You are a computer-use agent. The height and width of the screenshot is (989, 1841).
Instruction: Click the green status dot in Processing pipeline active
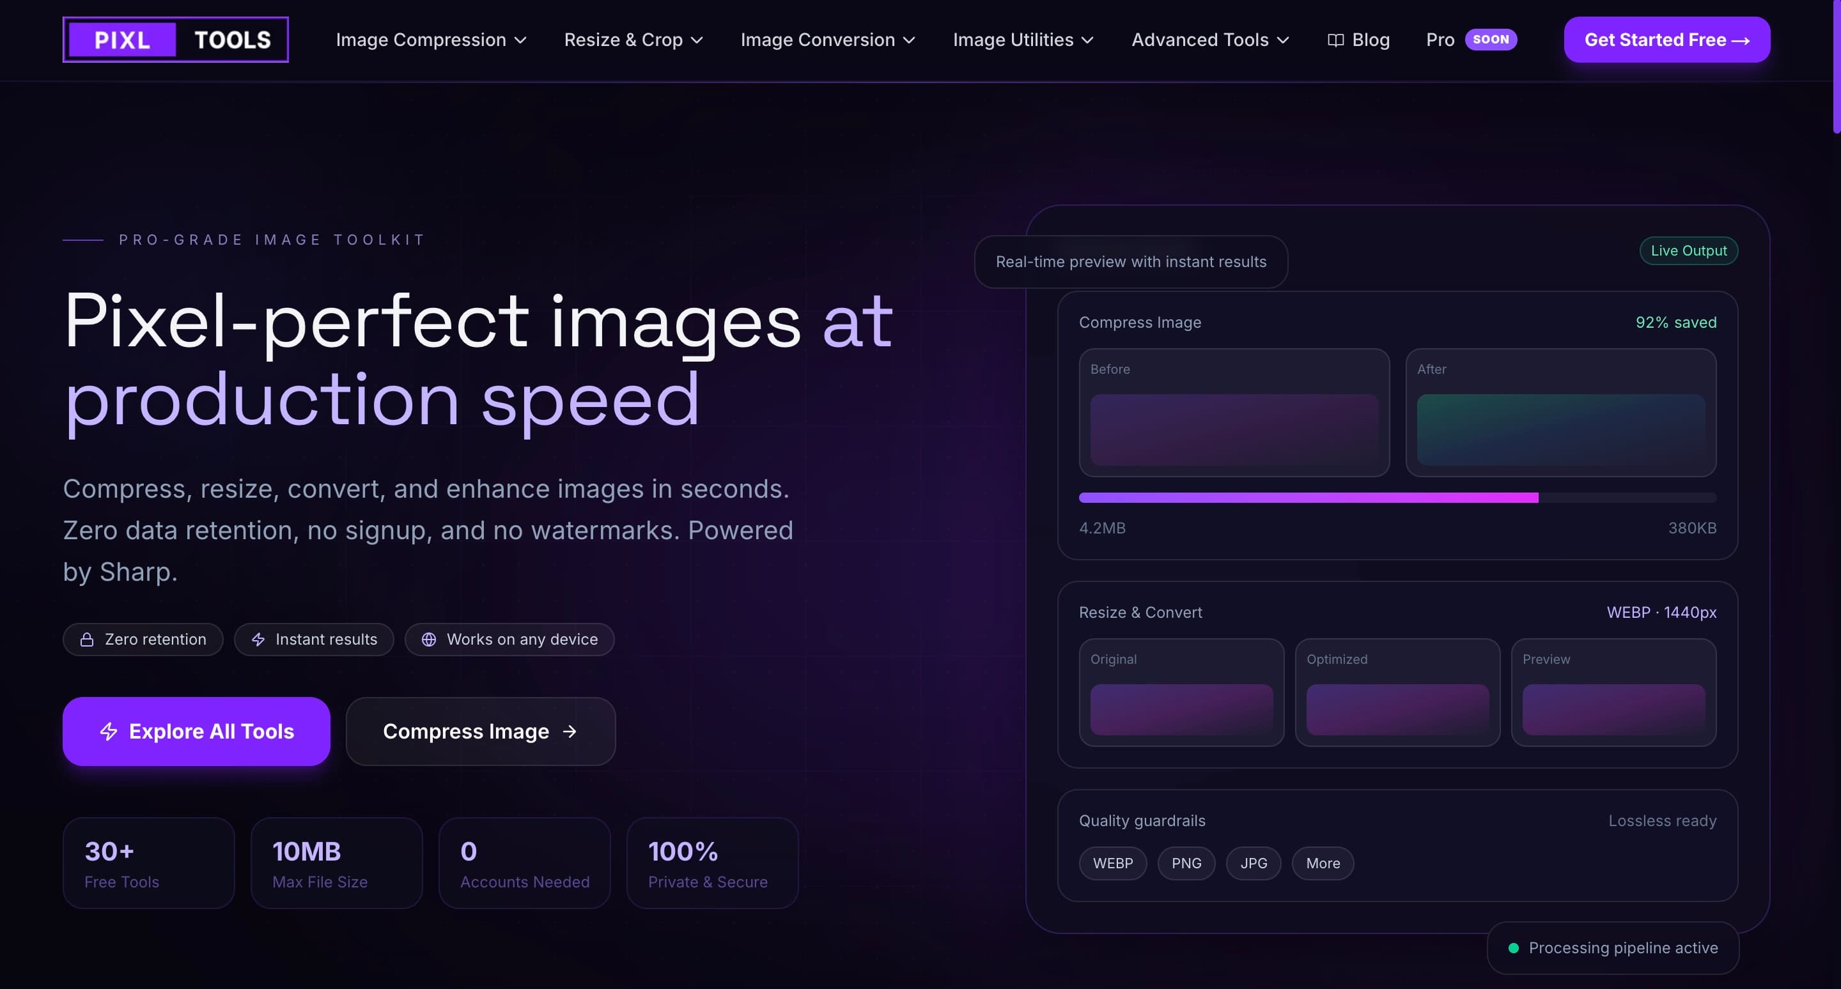[x=1513, y=947]
